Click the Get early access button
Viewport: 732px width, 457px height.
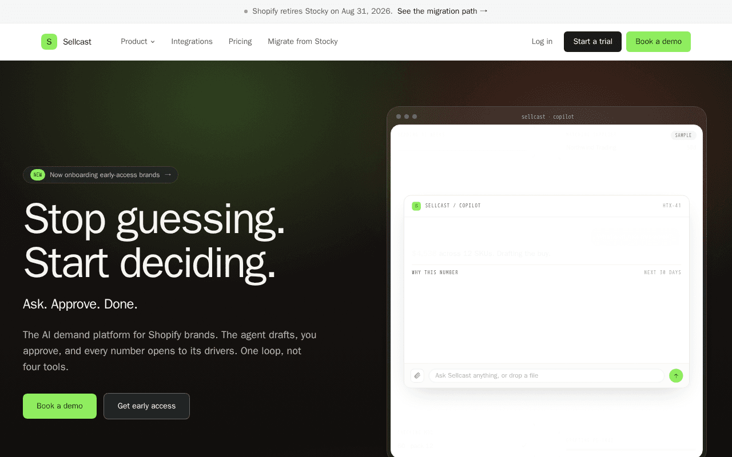pos(146,406)
